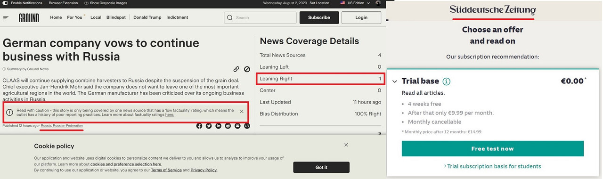Click the Ground News logo
The image size is (603, 179).
tap(29, 17)
